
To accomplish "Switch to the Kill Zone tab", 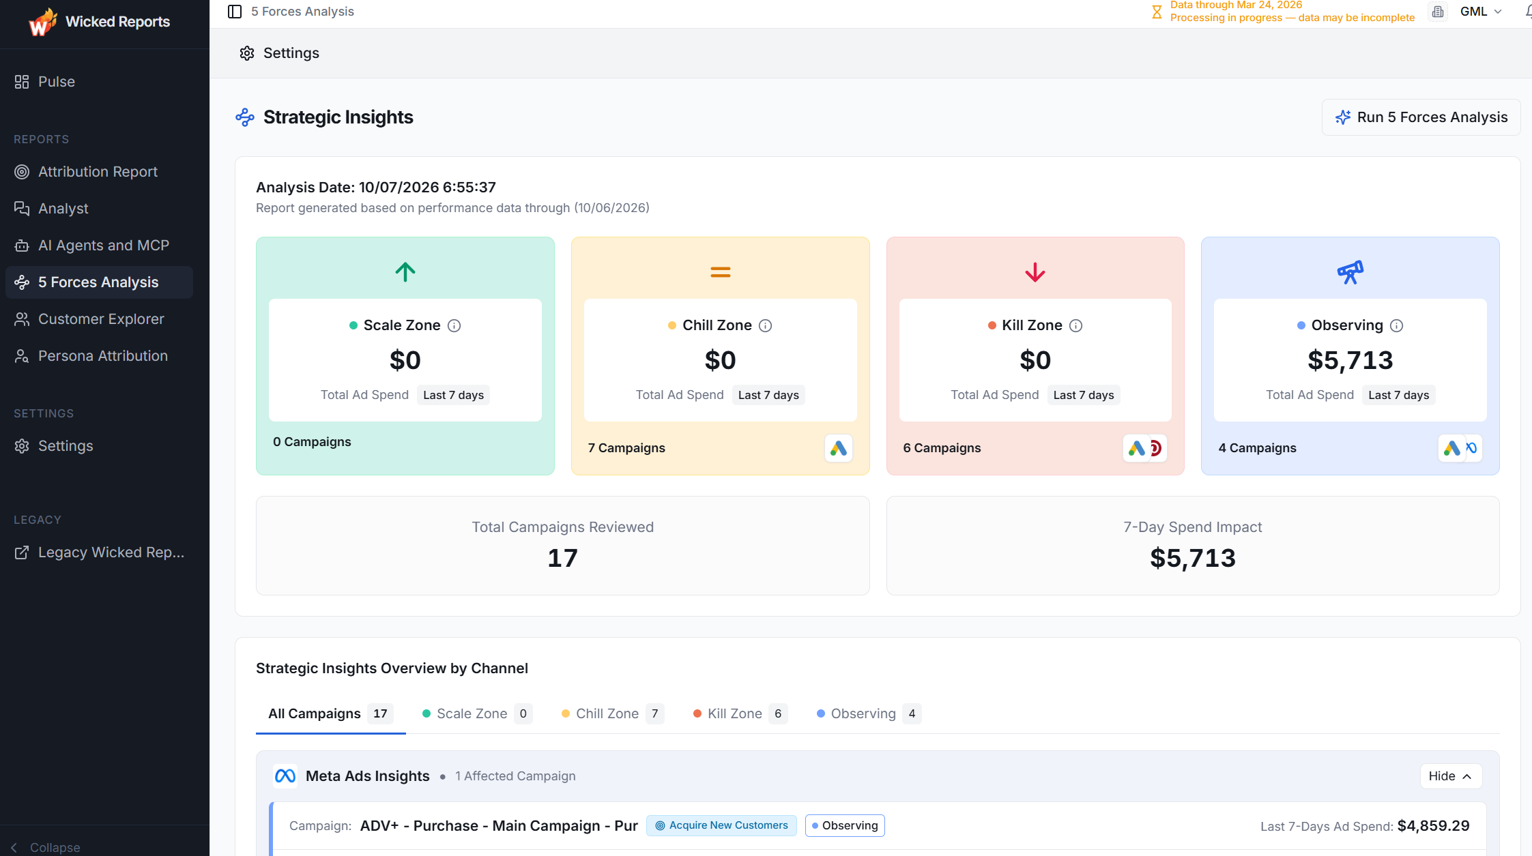I will [x=740, y=713].
